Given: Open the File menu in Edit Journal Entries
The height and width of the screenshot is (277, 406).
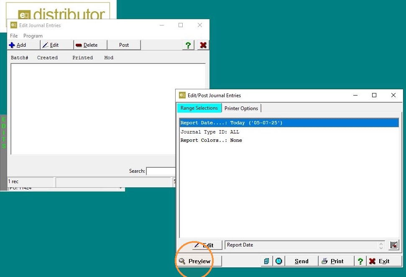Looking at the screenshot, I should [x=14, y=35].
